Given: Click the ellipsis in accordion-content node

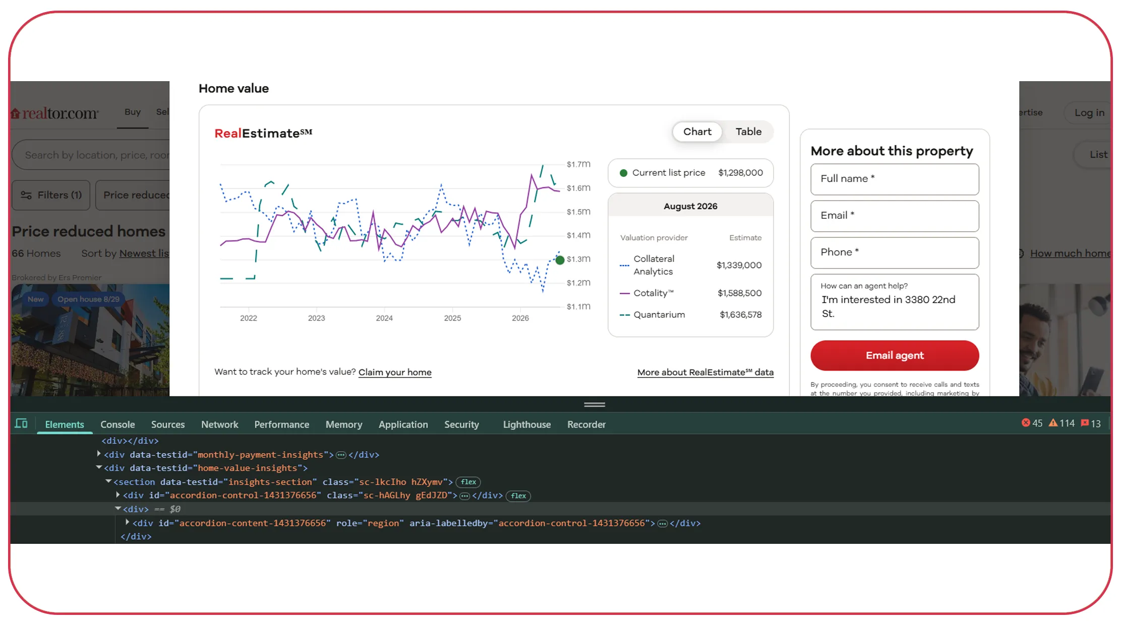Looking at the screenshot, I should pyautogui.click(x=662, y=524).
